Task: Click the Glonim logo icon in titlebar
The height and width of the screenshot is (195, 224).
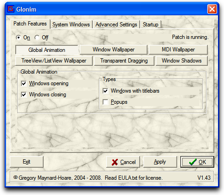Action: [11, 9]
